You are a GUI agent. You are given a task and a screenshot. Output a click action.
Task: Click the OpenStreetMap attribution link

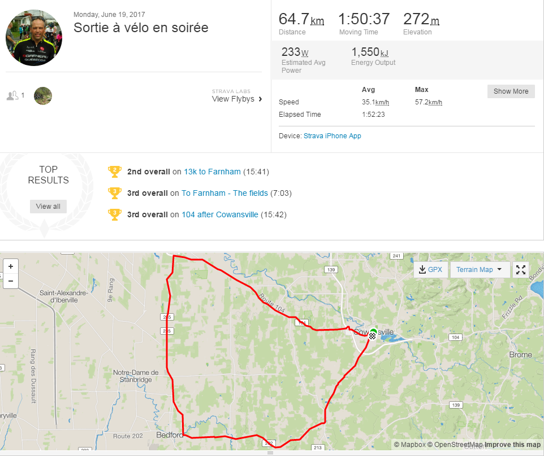pyautogui.click(x=455, y=445)
